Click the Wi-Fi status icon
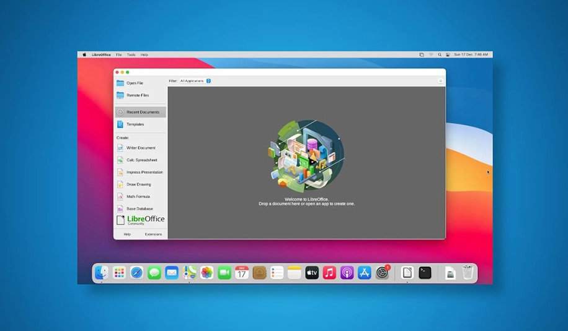Image resolution: width=568 pixels, height=331 pixels. point(431,54)
